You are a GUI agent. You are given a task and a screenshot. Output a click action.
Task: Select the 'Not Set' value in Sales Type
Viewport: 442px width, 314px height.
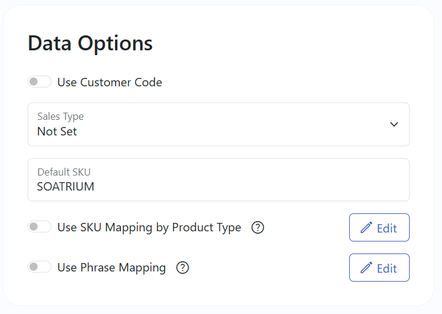pos(57,131)
